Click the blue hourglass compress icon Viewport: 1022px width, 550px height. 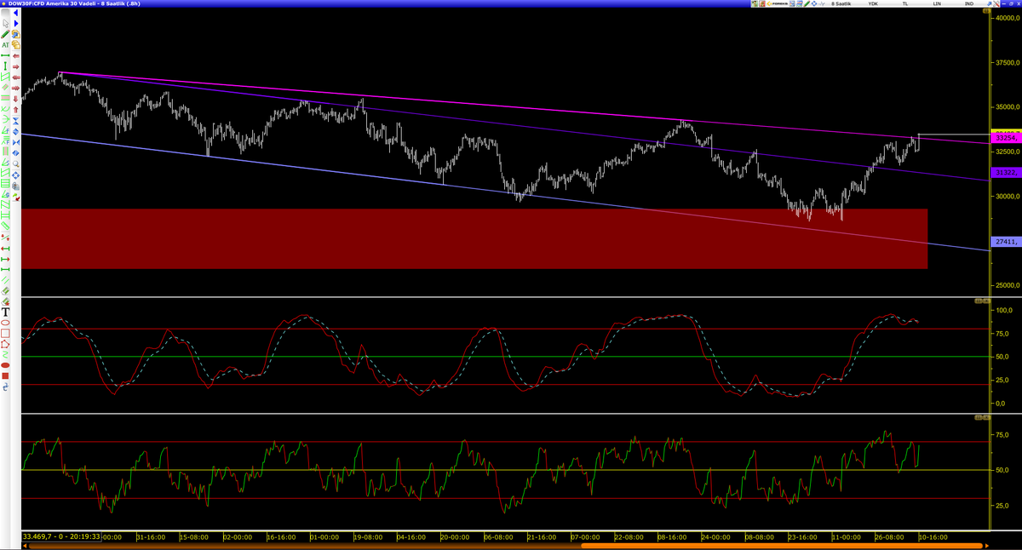click(16, 121)
